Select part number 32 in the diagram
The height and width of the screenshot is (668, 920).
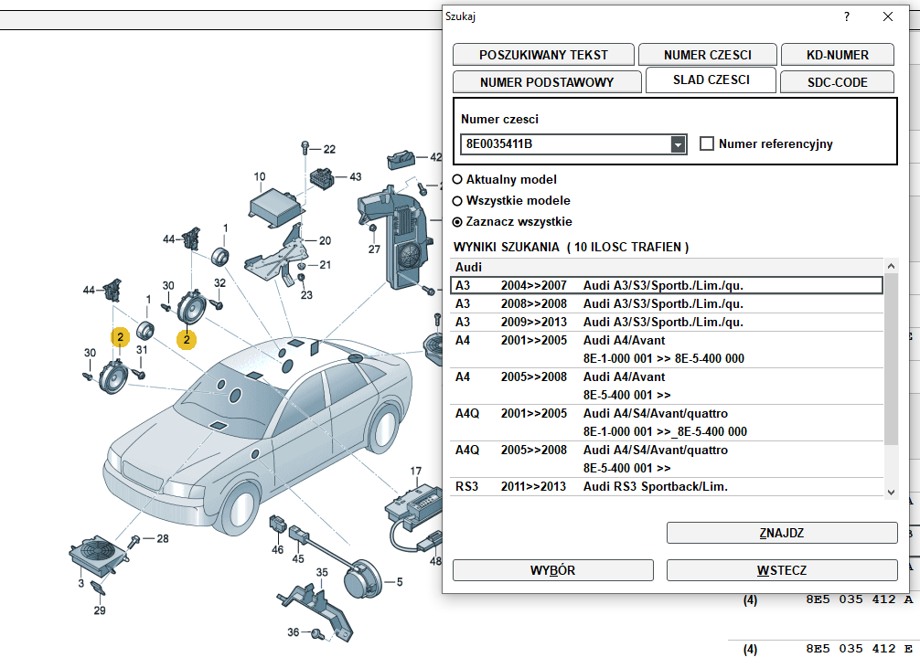coord(219,283)
